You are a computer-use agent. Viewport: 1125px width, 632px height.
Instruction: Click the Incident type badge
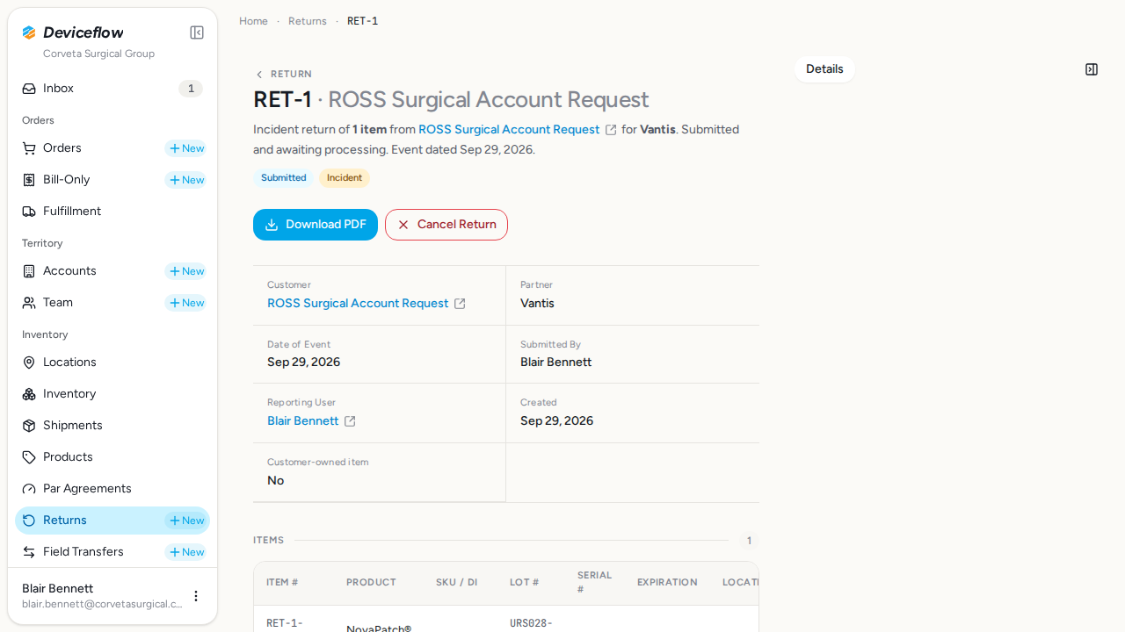(345, 178)
